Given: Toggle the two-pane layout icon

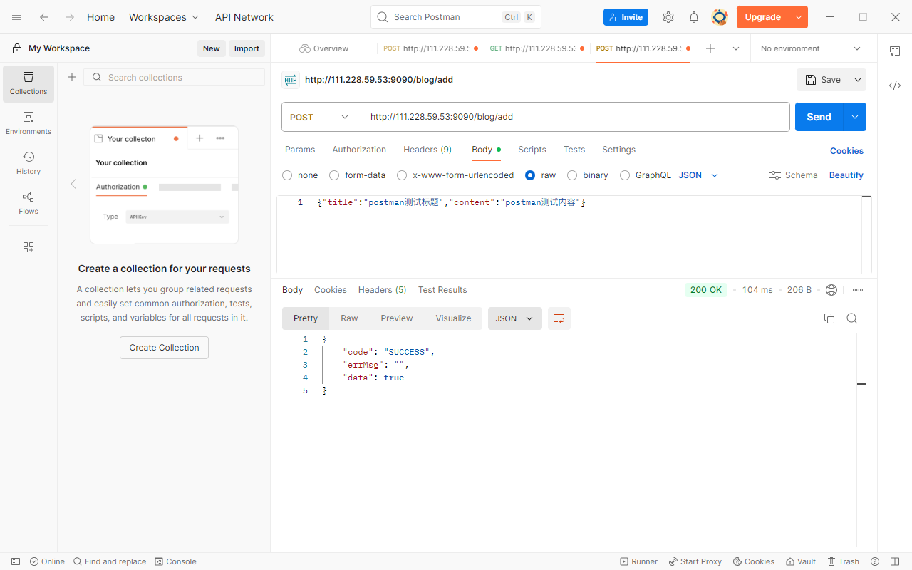Looking at the screenshot, I should click(895, 561).
